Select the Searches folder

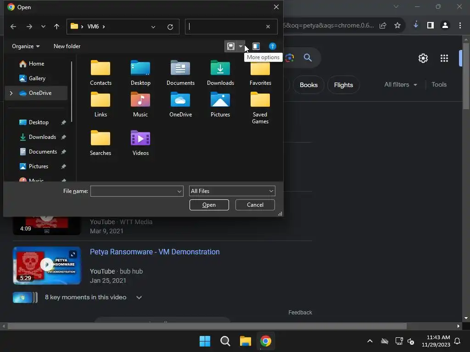click(x=101, y=143)
